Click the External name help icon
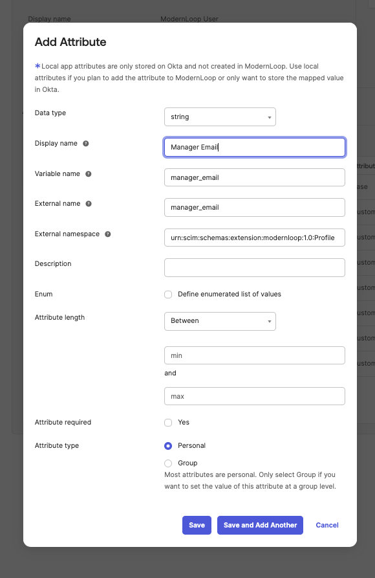 (x=89, y=204)
